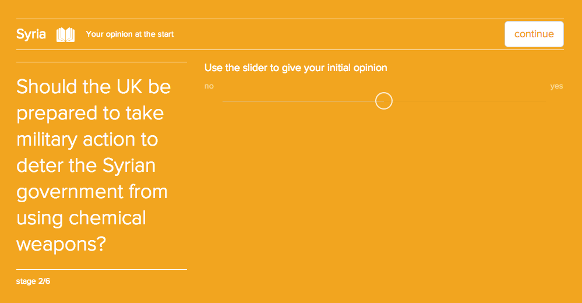Click 'government from' line of the question
The image size is (582, 303).
pos(92,192)
